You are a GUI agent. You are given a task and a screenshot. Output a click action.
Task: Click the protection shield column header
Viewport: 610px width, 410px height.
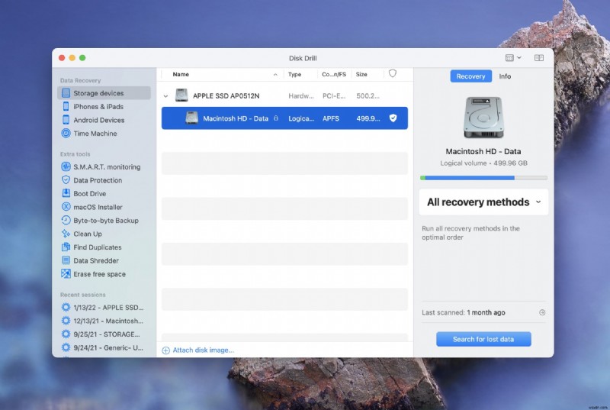pyautogui.click(x=393, y=74)
